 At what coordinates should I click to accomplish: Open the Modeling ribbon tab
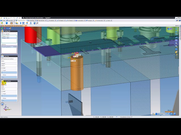tap(31, 21)
